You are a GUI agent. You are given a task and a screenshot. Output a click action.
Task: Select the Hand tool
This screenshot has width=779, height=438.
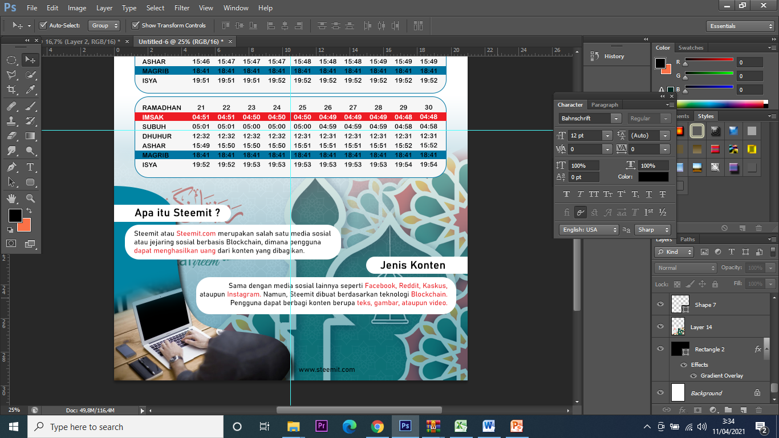(11, 198)
